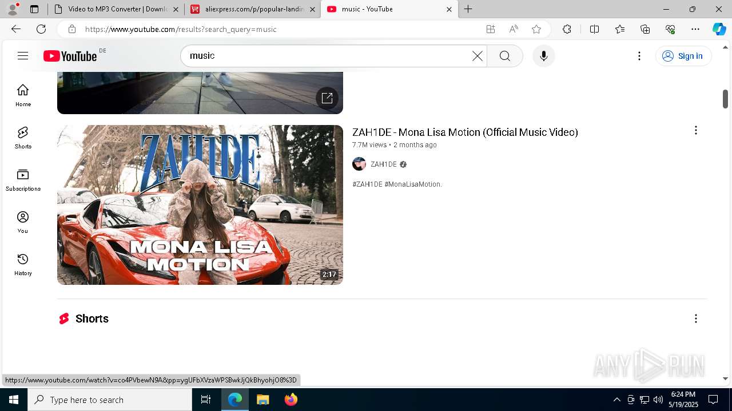The image size is (732, 411).
Task: Go to Home in the sidebar
Action: (x=23, y=95)
